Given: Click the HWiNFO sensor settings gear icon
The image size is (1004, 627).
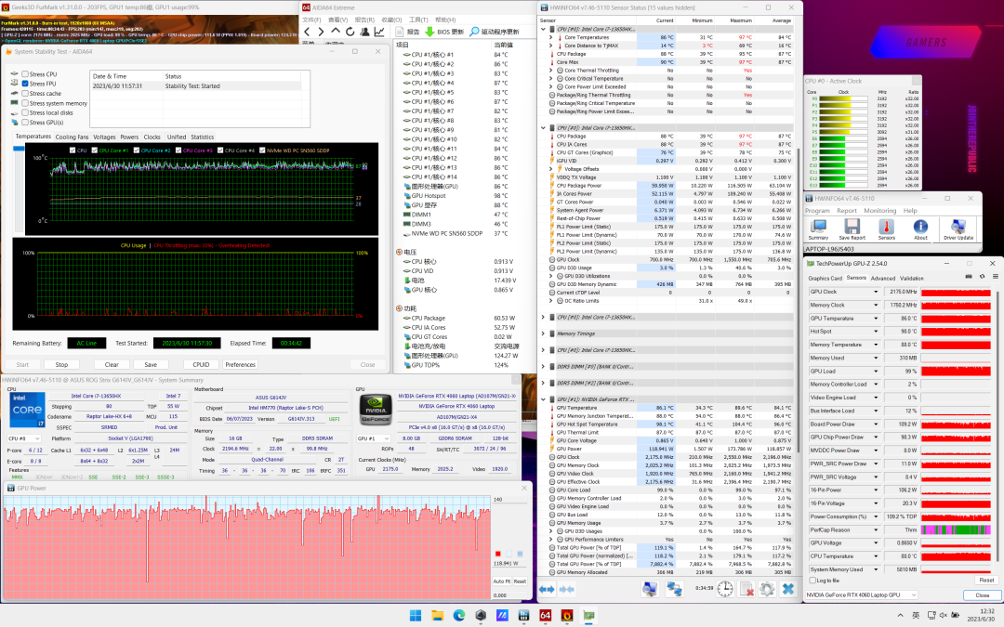Looking at the screenshot, I should click(x=766, y=589).
